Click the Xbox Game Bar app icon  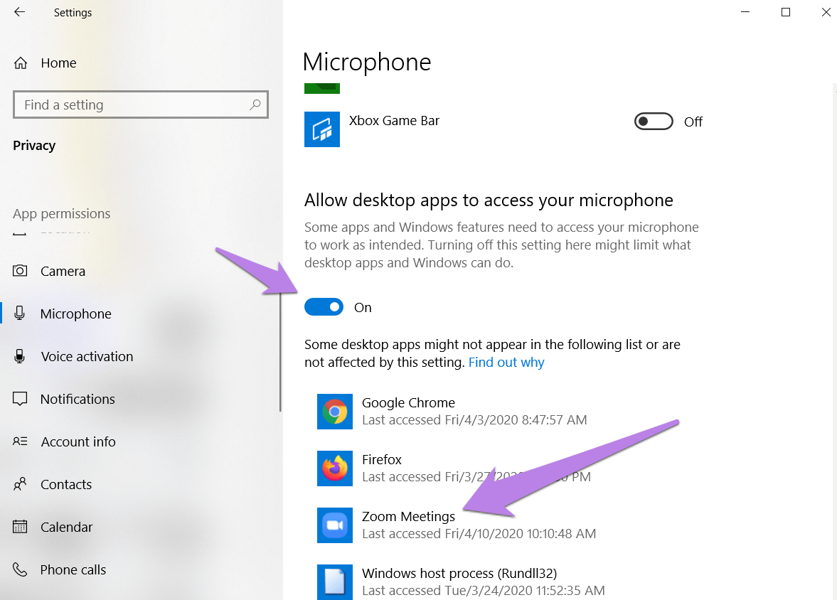[x=321, y=129]
